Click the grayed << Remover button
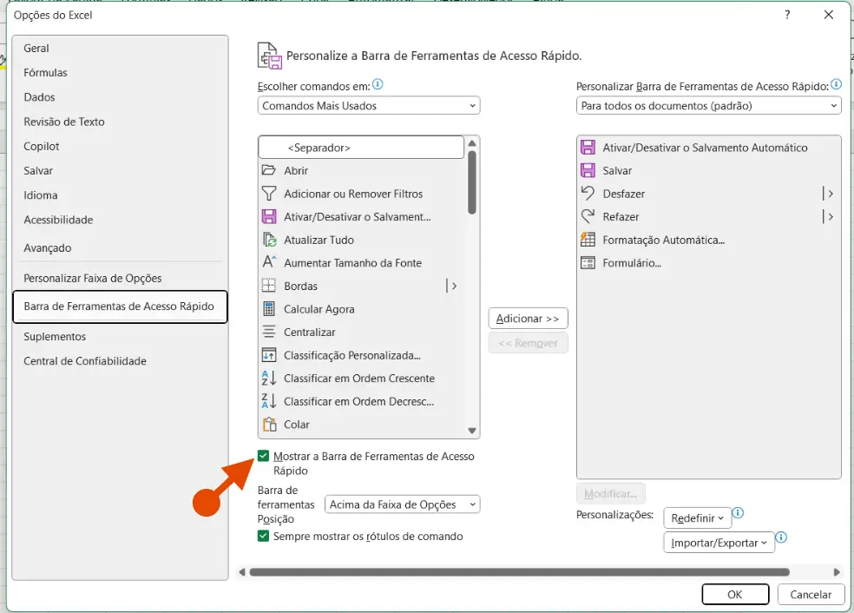854x613 pixels. 528,343
